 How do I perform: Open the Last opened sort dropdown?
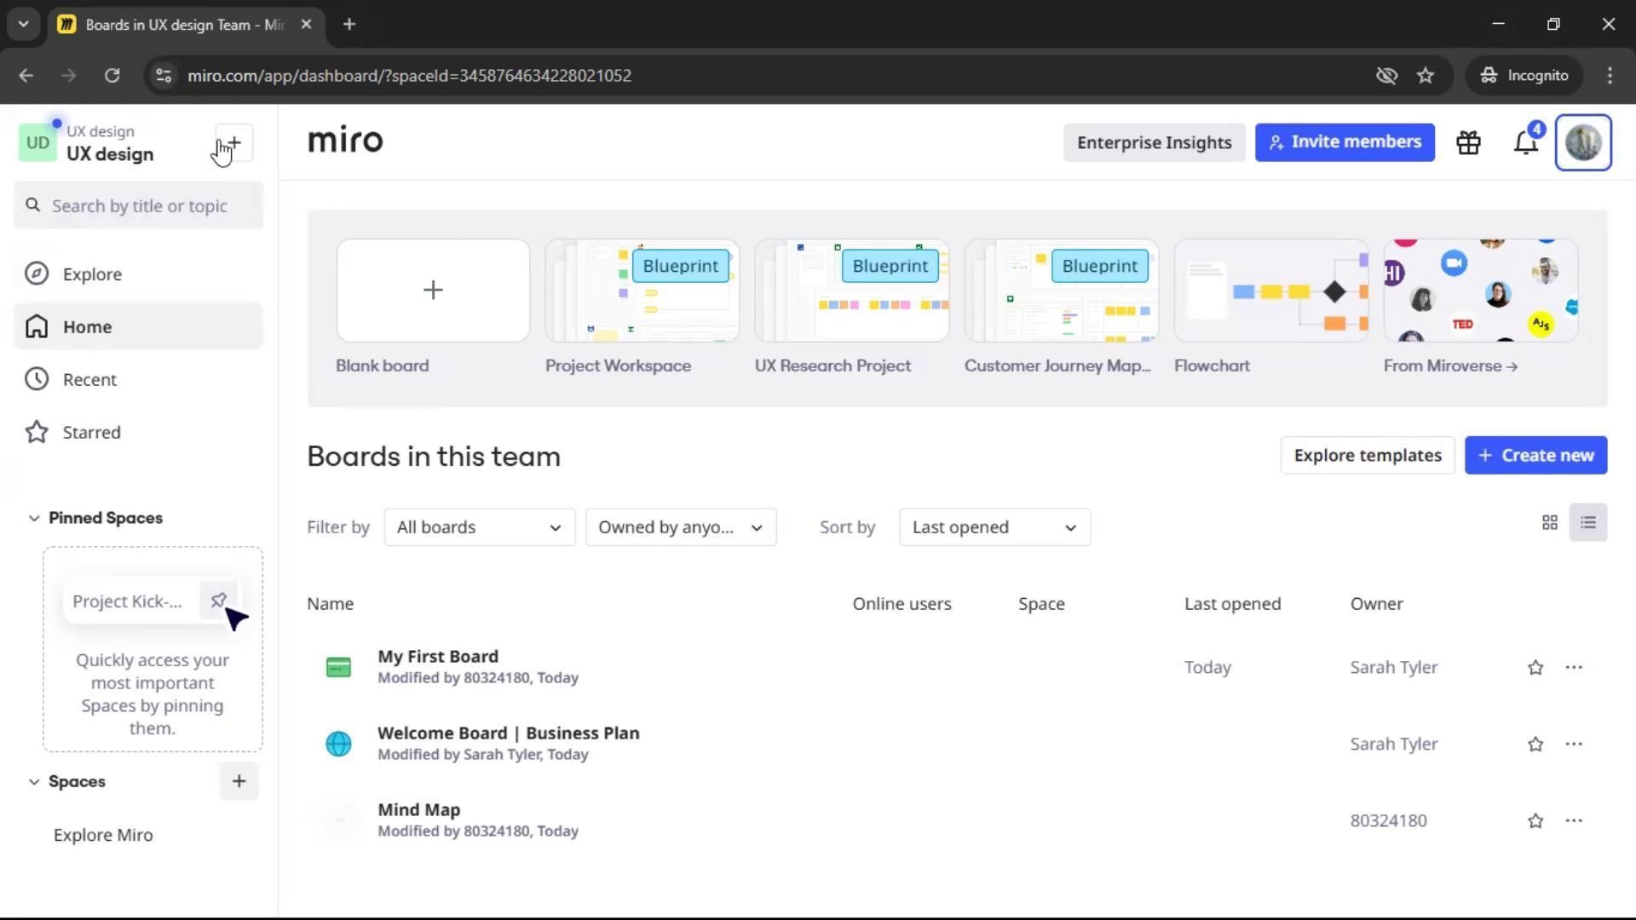pyautogui.click(x=994, y=527)
